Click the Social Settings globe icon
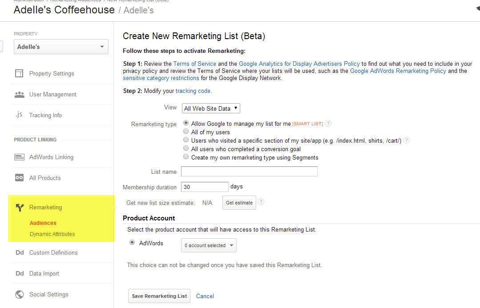Screen dimensions: 480x308 click(19, 295)
